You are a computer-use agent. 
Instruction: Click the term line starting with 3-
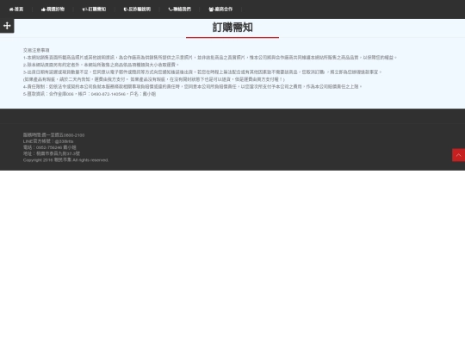pyautogui.click(x=202, y=72)
